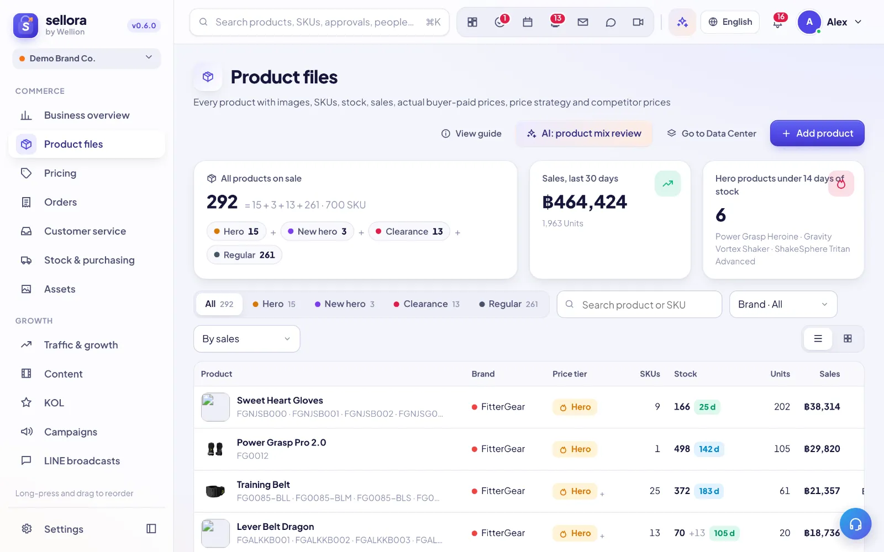Screen dimensions: 884x552
Task: Click the flame low-stock icon
Action: click(841, 184)
